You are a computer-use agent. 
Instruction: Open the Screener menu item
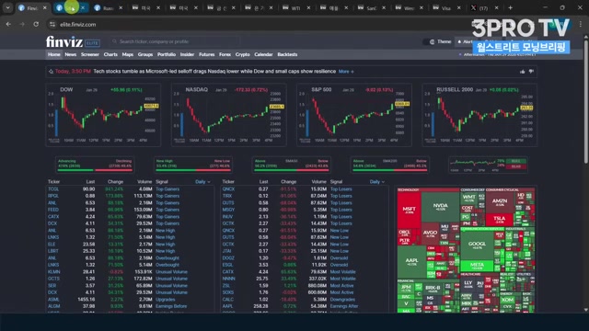(90, 54)
